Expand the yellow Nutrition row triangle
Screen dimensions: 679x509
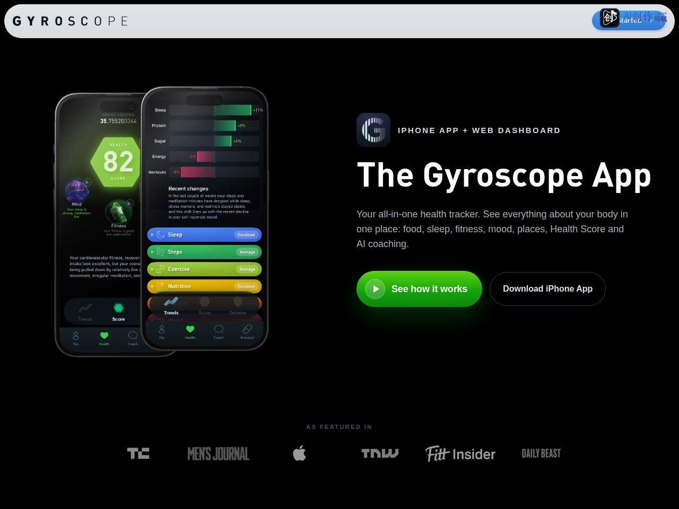(152, 286)
